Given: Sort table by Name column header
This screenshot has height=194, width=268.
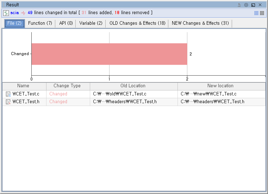Looking at the screenshot, I should point(23,86).
